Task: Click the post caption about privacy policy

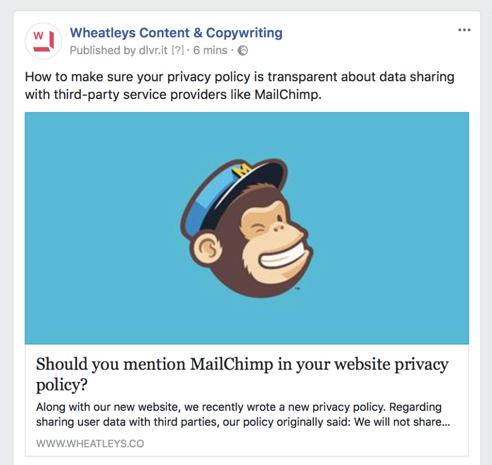Action: click(x=239, y=86)
